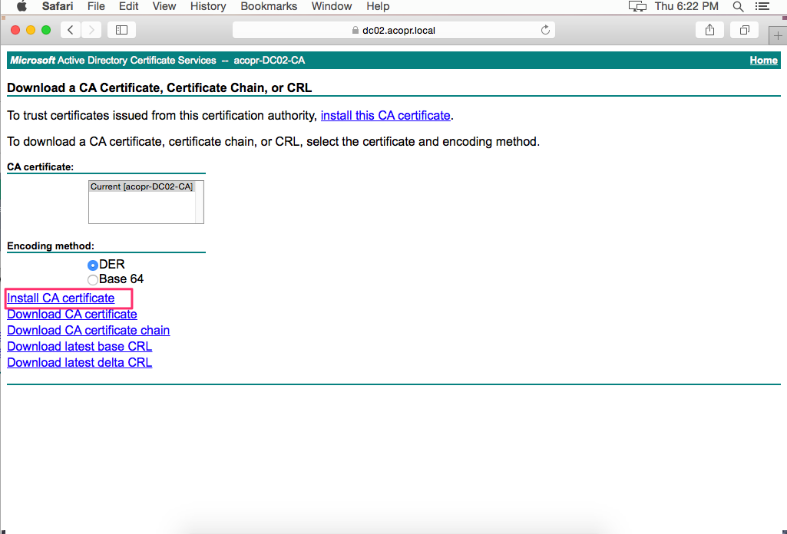Select the DER encoding method
Screen dimensions: 787x534
[x=93, y=265]
